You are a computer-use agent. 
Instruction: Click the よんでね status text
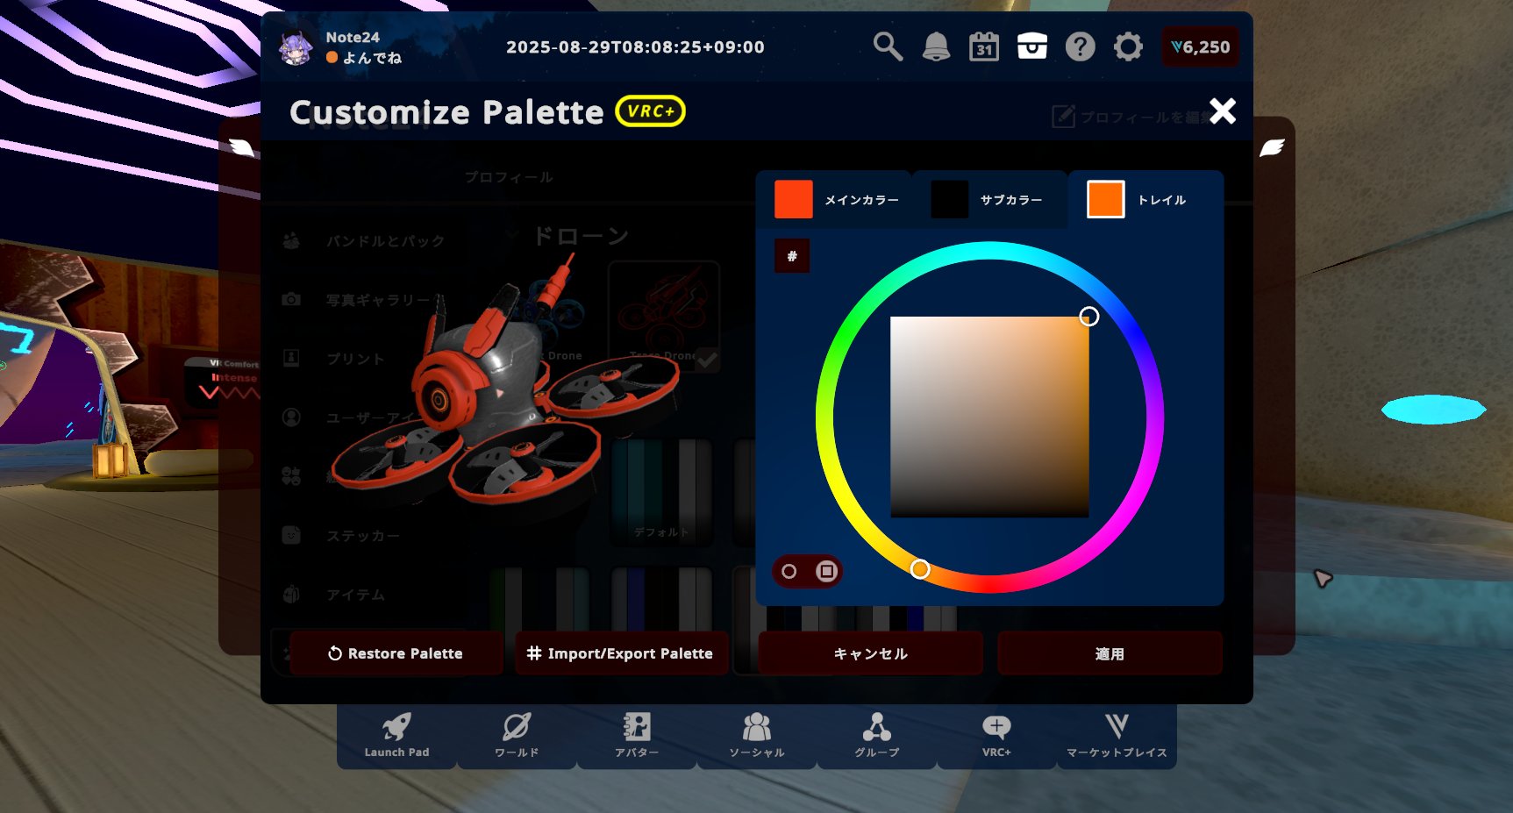tap(372, 58)
